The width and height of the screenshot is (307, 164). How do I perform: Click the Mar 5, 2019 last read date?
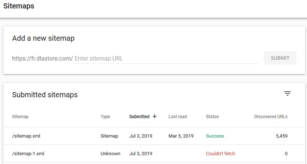(181, 136)
